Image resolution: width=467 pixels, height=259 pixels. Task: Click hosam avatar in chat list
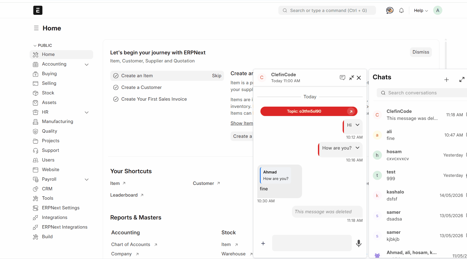(377, 155)
